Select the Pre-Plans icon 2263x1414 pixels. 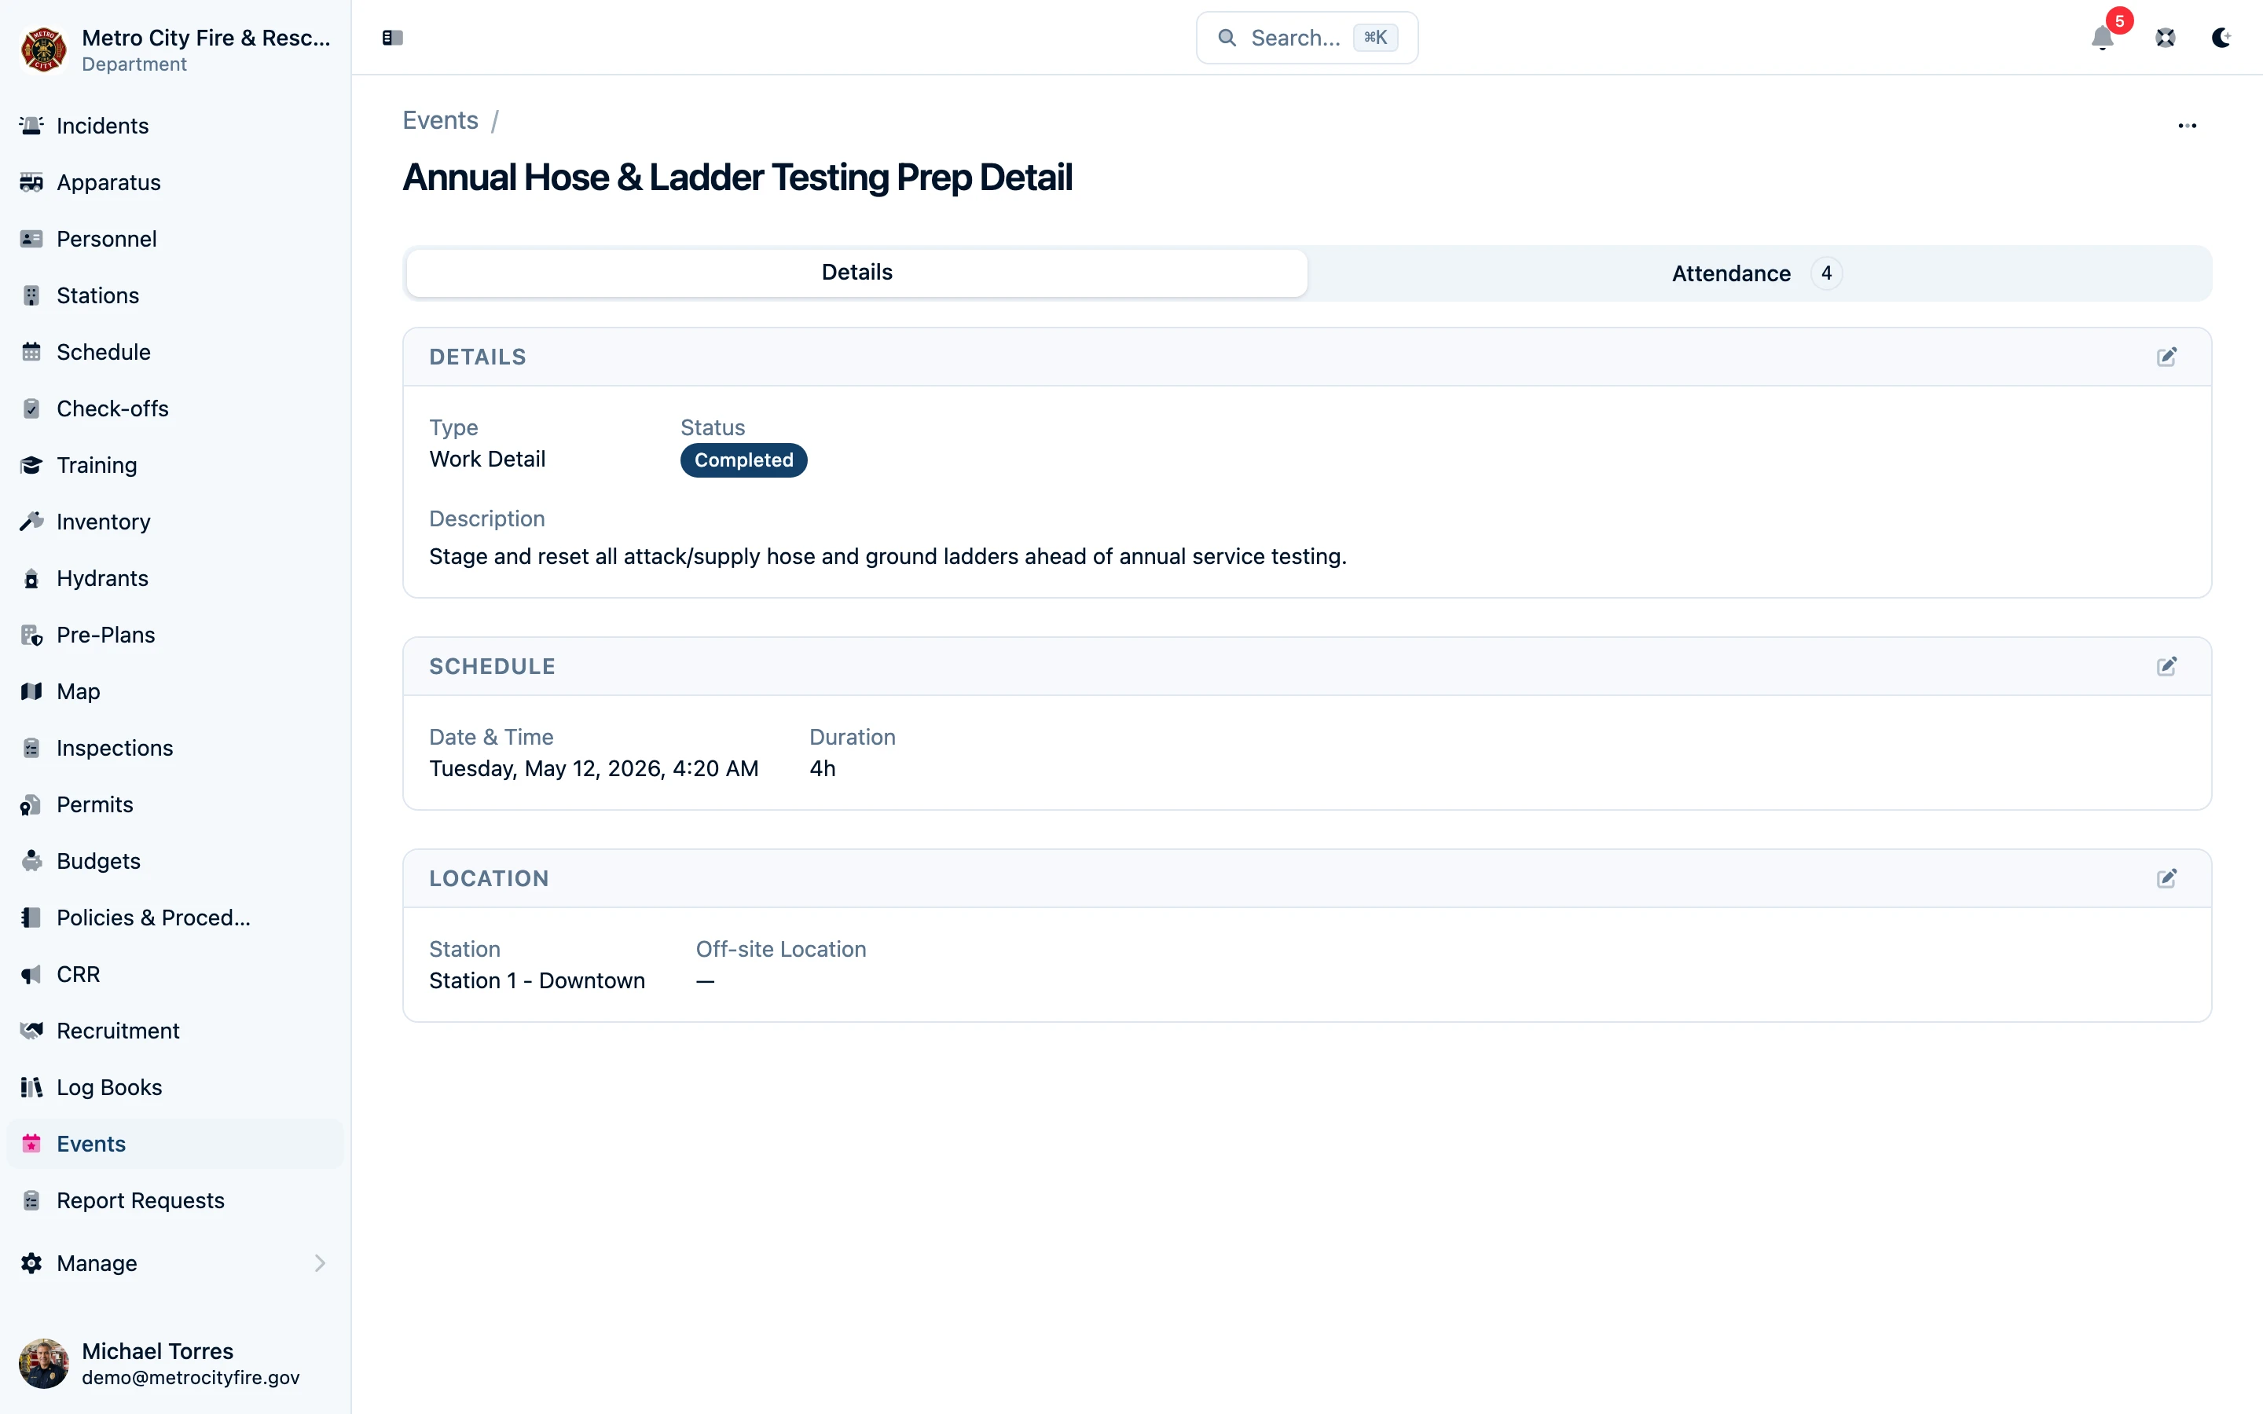31,635
